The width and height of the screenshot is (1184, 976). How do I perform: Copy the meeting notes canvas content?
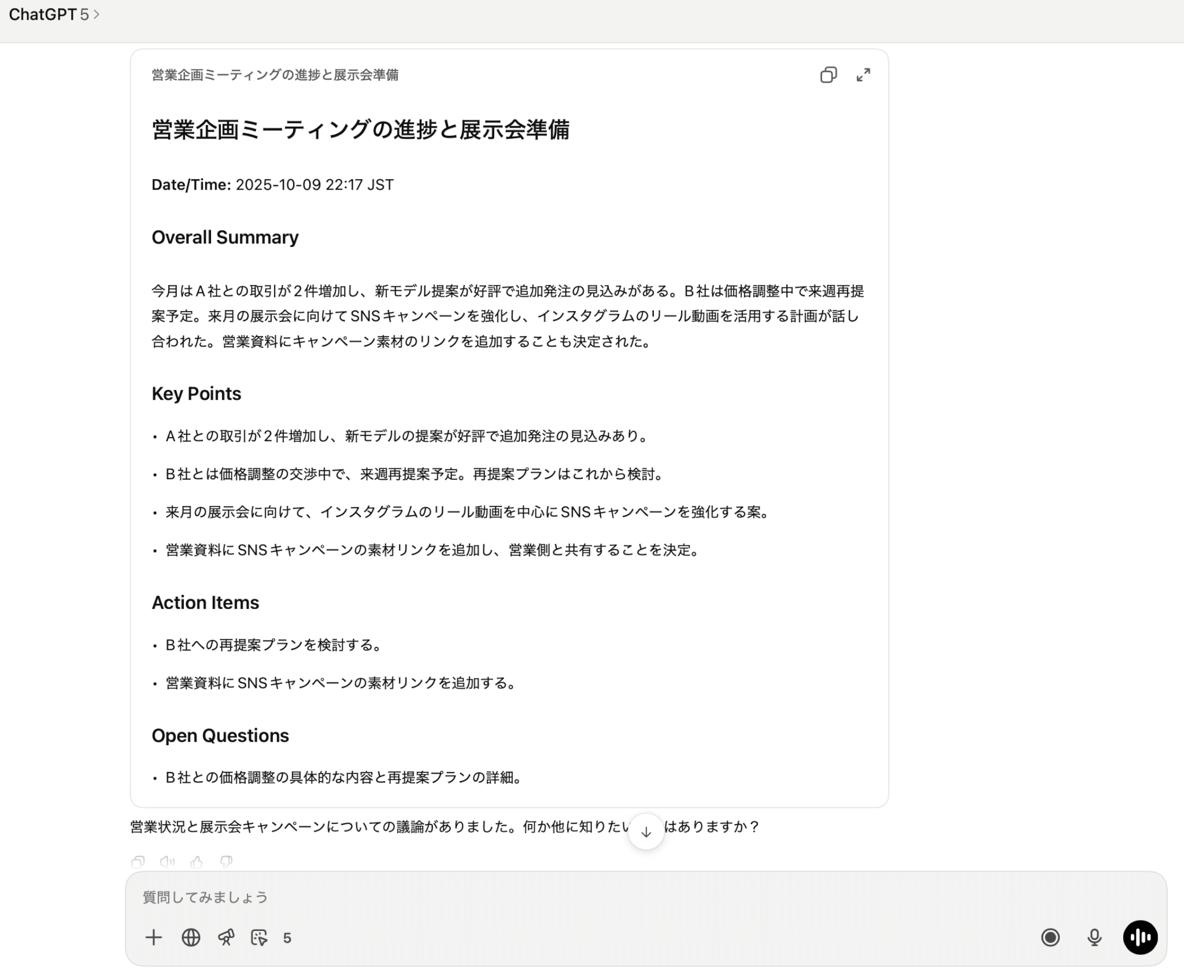[828, 75]
